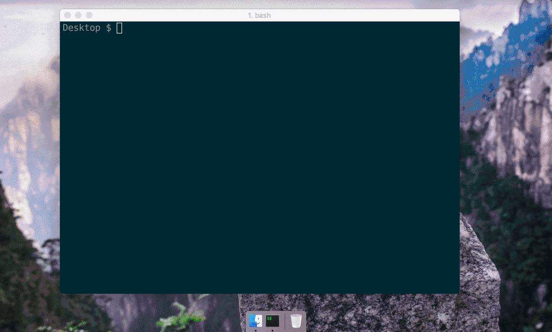Screen dimensions: 552x332
Task: Activate the iTerm terminal Dock icon
Action: point(272,321)
